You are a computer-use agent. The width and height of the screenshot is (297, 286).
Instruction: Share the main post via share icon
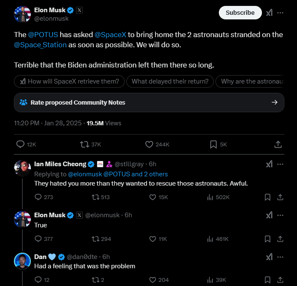278,144
